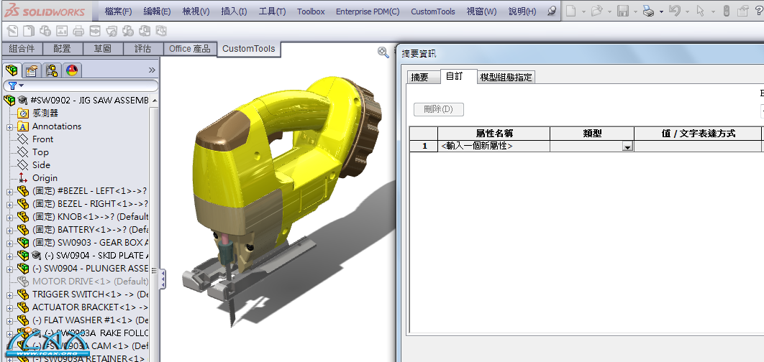Click the menu bar pushpin icon

click(x=552, y=11)
